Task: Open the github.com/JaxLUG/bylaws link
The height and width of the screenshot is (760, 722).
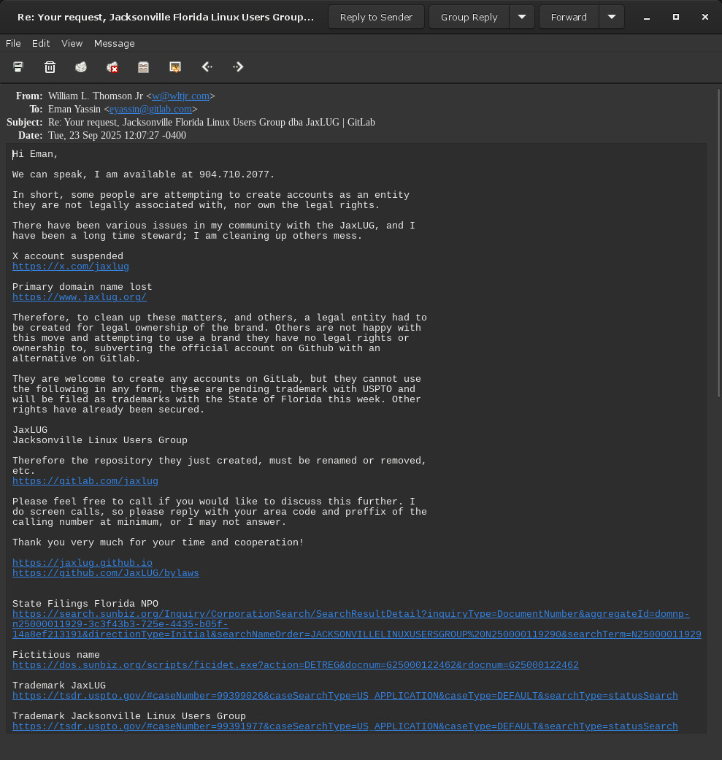Action: click(x=106, y=573)
